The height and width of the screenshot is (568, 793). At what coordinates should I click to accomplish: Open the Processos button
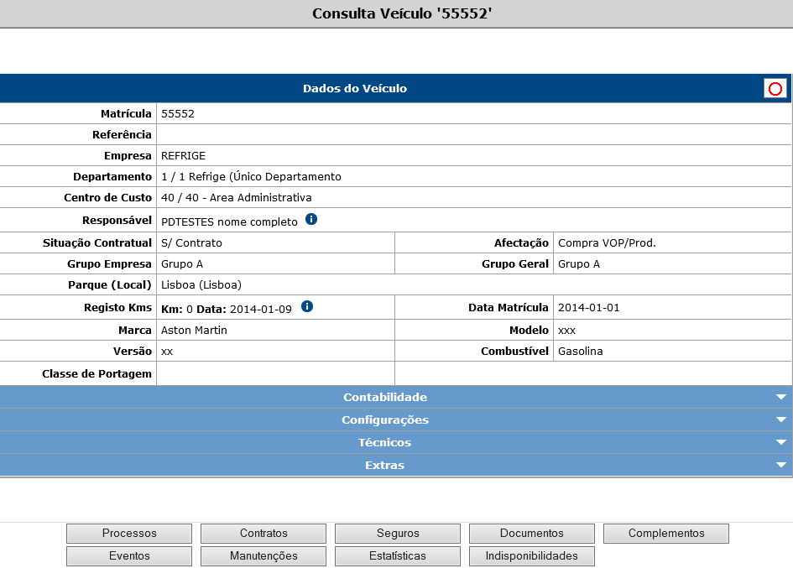(129, 533)
